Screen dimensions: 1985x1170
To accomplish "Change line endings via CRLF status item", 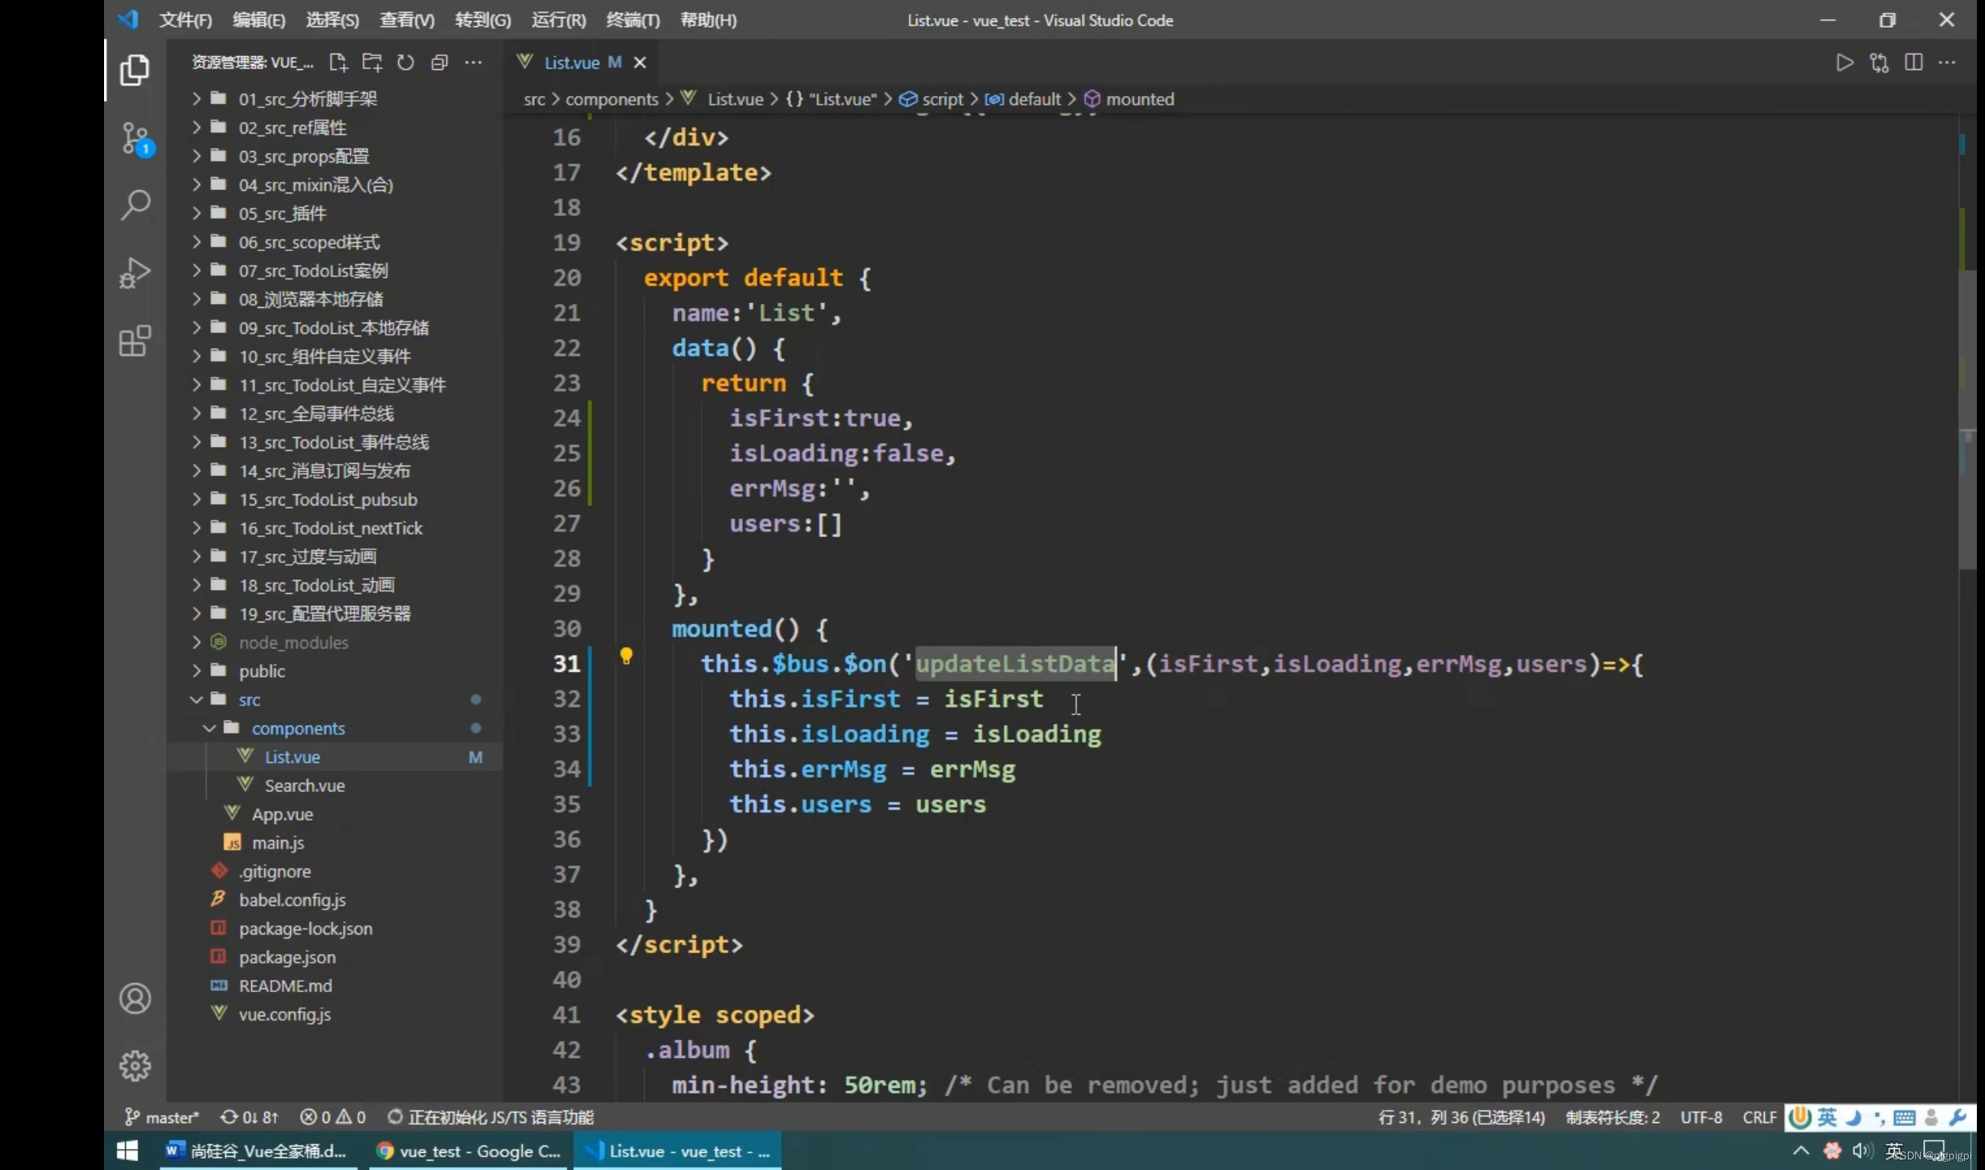I will (1759, 1117).
